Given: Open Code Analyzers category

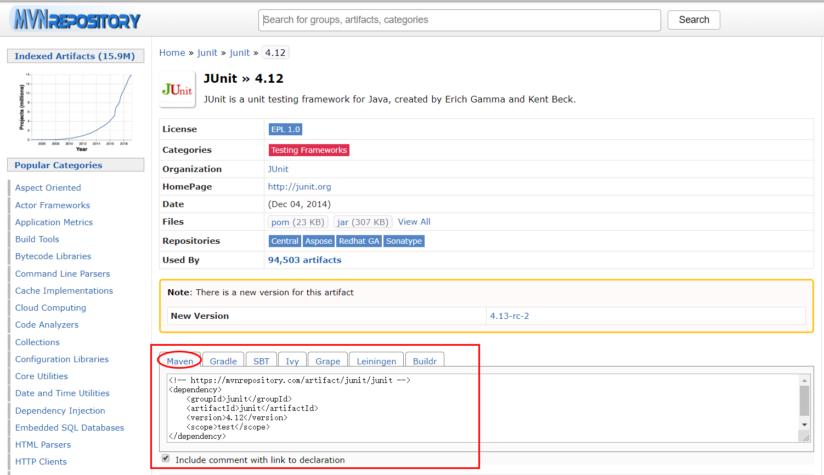Looking at the screenshot, I should point(47,325).
